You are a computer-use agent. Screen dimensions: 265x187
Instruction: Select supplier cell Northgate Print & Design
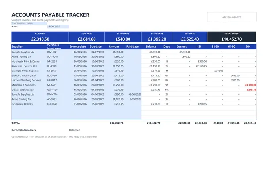pyautogui.click(x=26, y=61)
